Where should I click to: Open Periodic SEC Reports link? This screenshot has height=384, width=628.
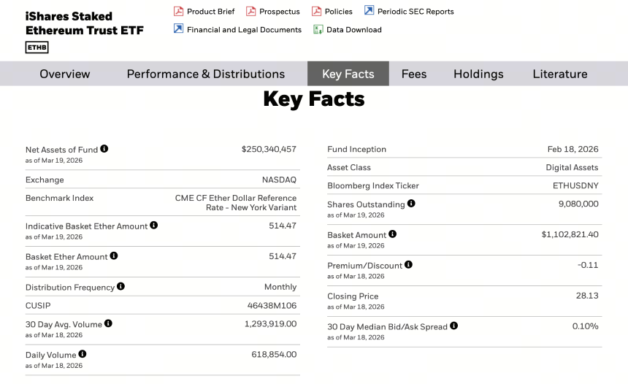[x=416, y=12]
